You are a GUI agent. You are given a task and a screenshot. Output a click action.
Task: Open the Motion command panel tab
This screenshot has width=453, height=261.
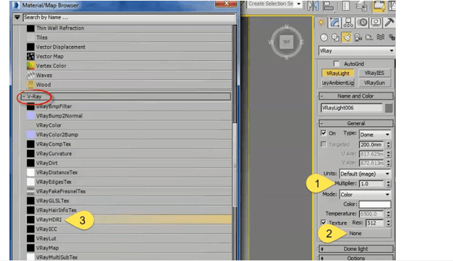pos(362,22)
